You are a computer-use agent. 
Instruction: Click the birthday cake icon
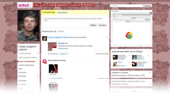pos(44,61)
